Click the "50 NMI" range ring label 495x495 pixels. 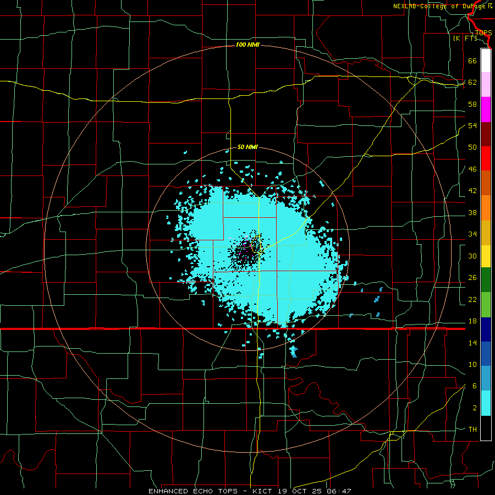pos(248,147)
